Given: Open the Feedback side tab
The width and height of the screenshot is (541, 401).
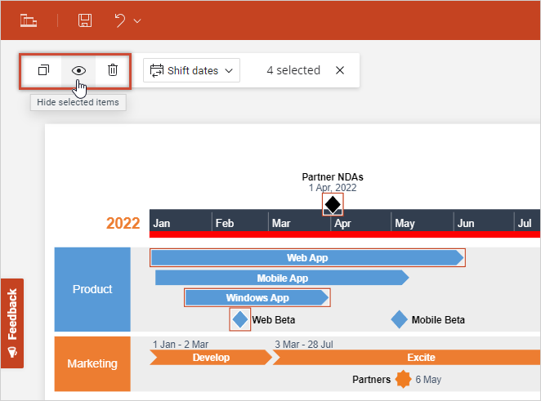Looking at the screenshot, I should click(x=12, y=323).
